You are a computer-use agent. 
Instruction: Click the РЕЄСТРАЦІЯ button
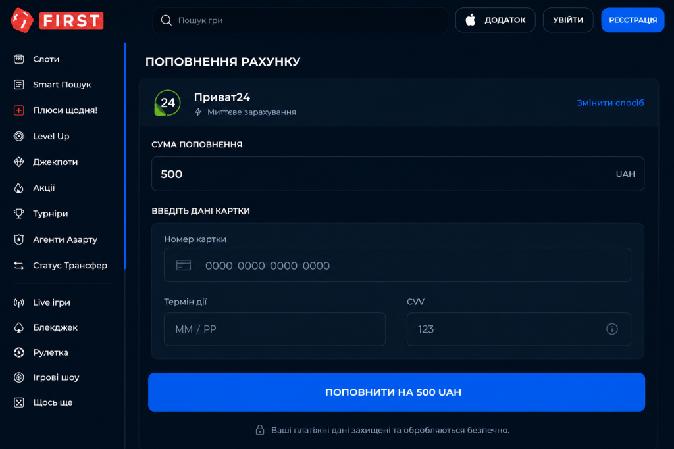click(633, 20)
